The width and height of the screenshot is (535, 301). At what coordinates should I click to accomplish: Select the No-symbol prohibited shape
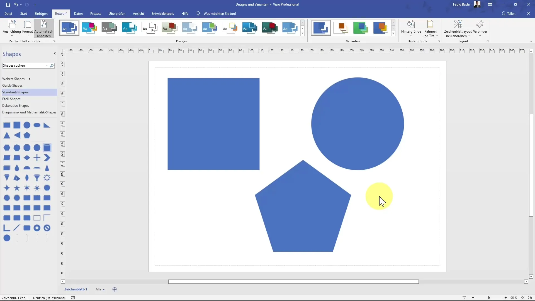(x=47, y=228)
